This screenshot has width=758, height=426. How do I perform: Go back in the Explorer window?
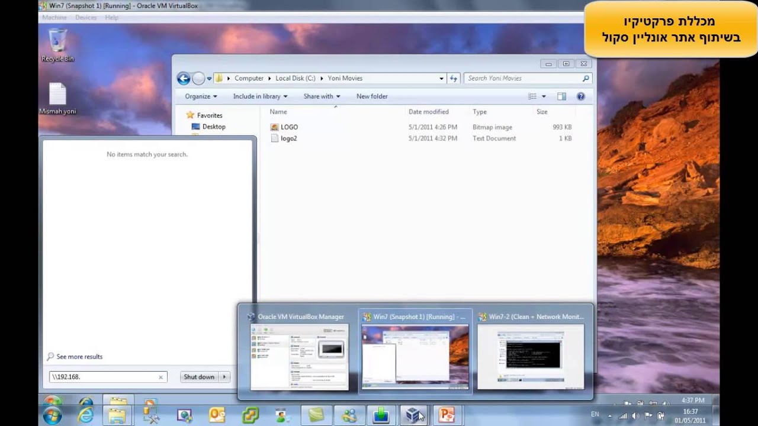point(184,78)
